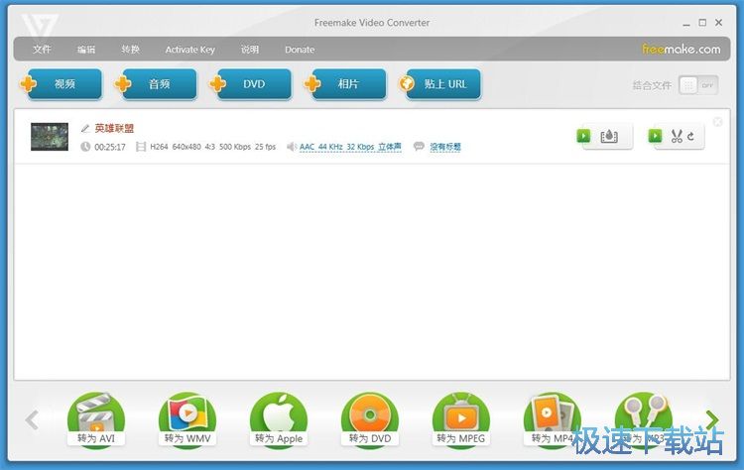Choose the 转为 MPEG format icon

coord(461,419)
